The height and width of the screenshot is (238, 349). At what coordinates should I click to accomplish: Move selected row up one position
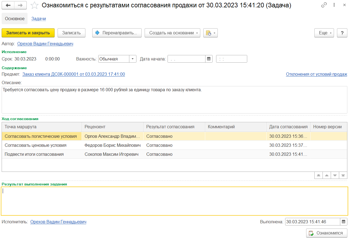point(327,175)
